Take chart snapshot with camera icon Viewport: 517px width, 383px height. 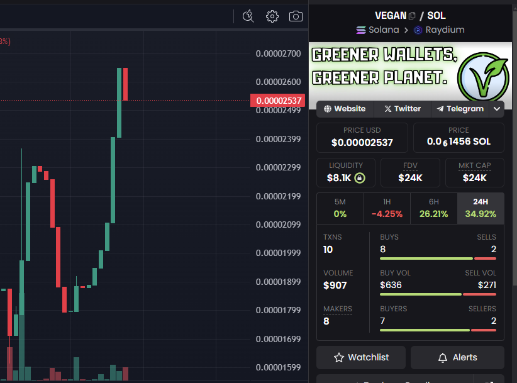296,16
